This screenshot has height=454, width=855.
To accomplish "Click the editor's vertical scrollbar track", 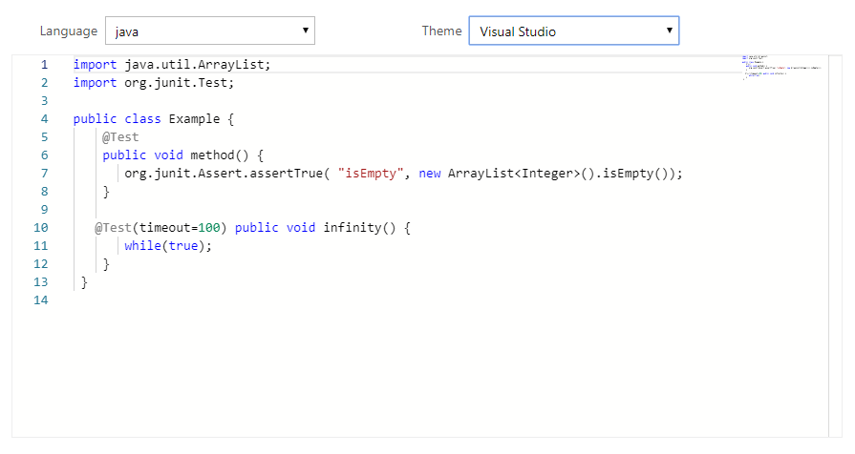I will (x=835, y=238).
